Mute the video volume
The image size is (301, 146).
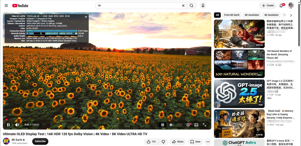(x=17, y=125)
